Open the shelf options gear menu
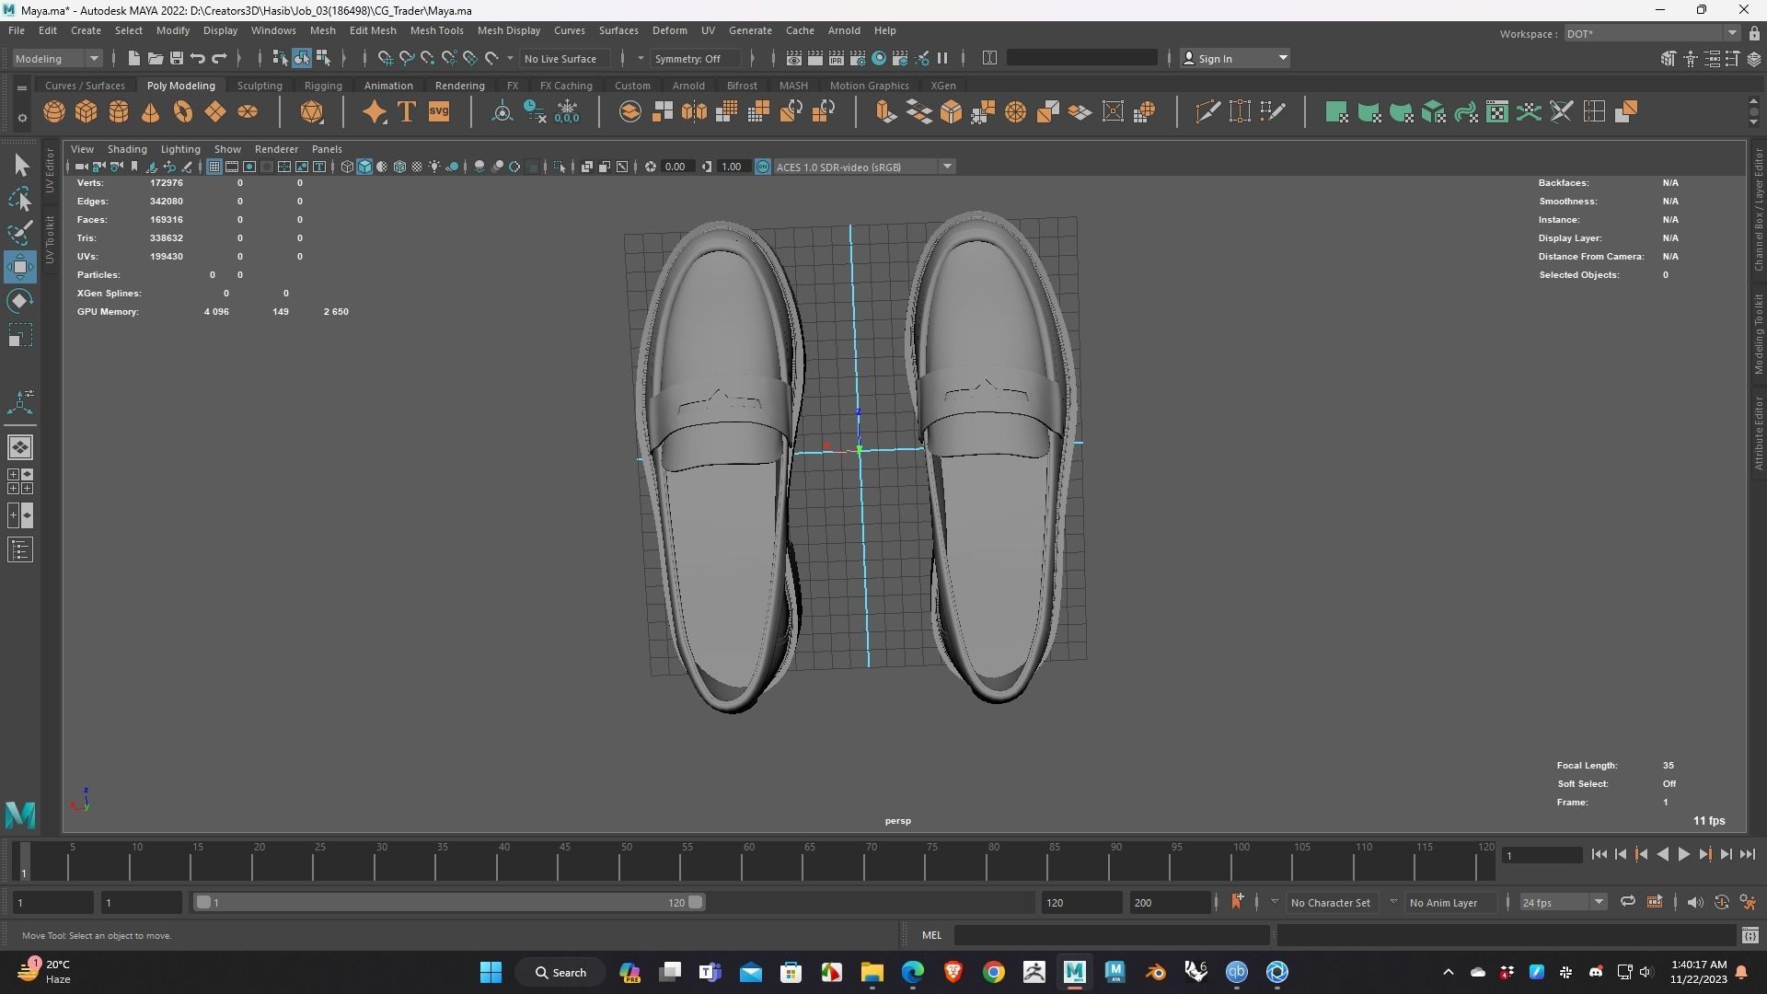1767x994 pixels. 22,118
